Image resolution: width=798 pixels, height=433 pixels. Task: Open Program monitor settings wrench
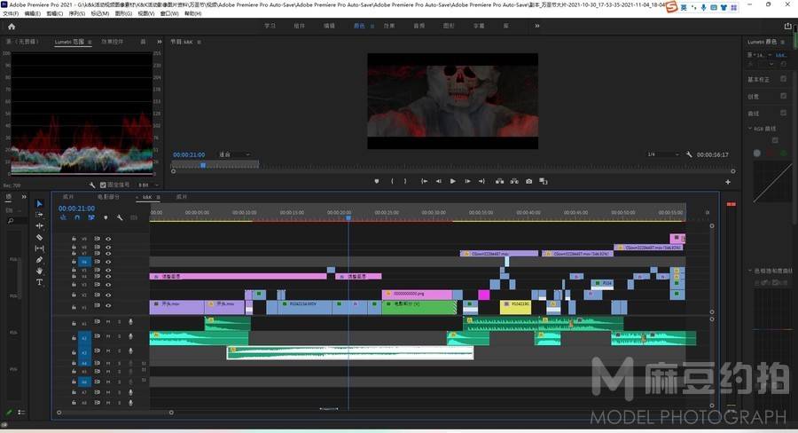click(x=689, y=154)
